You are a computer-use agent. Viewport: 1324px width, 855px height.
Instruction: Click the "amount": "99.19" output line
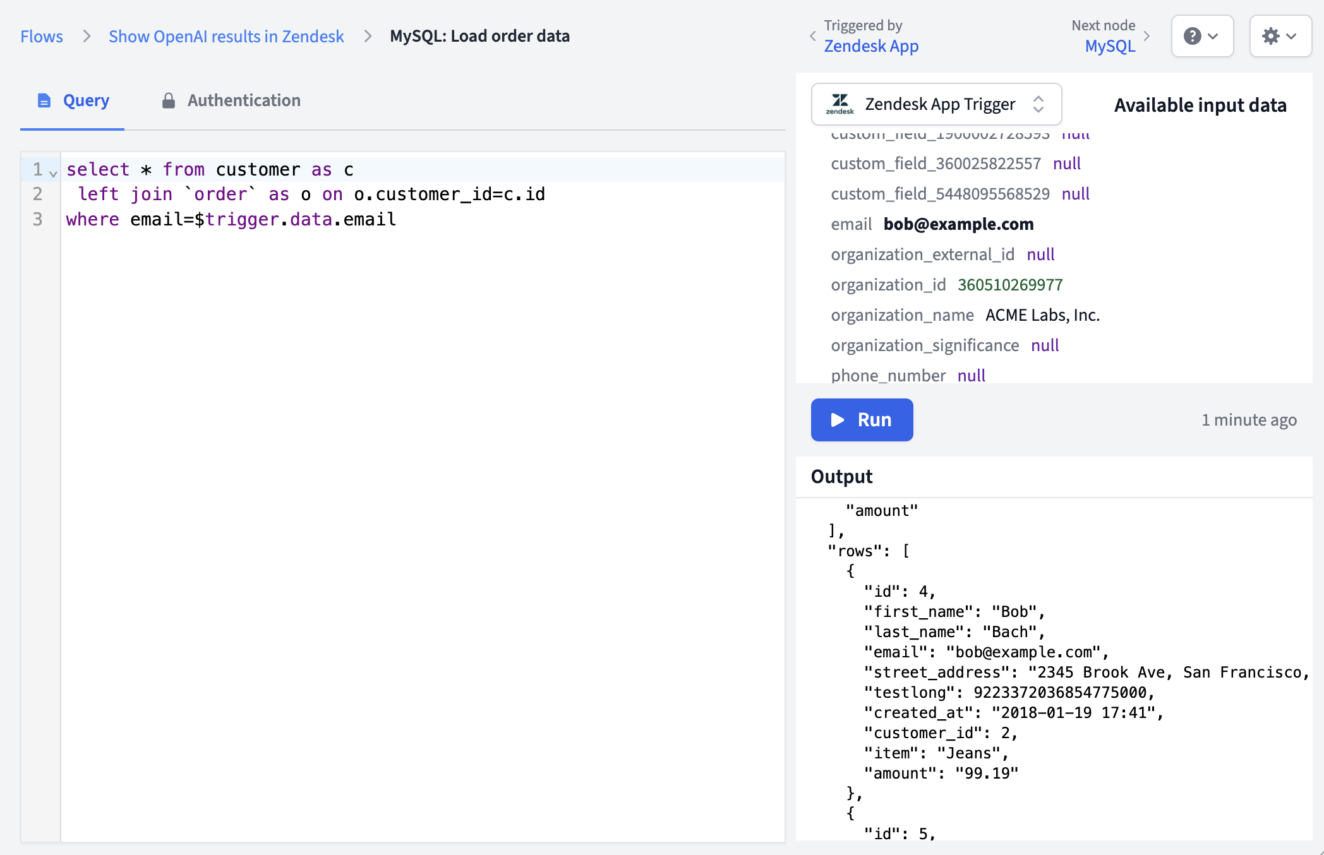(941, 774)
